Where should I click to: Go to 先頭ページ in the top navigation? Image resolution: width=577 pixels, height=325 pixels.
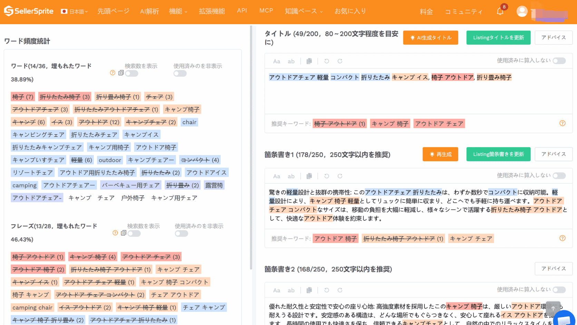pyautogui.click(x=113, y=11)
